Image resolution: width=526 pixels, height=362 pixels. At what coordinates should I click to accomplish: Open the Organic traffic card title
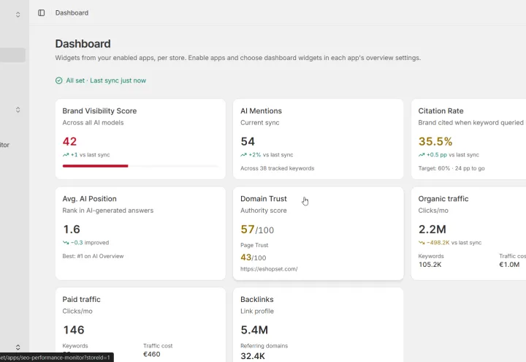click(x=443, y=199)
